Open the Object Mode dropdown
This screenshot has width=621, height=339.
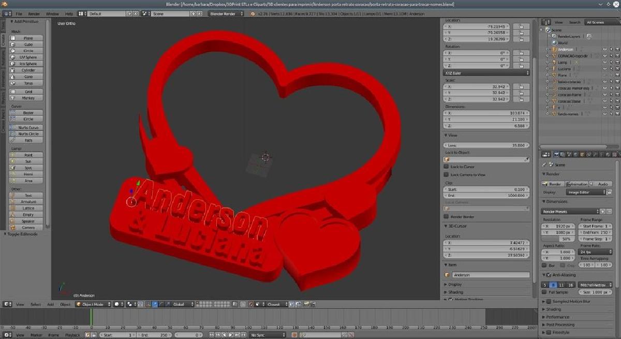pyautogui.click(x=93, y=304)
